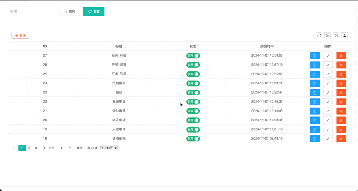Select pagination page 1
The width and height of the screenshot is (358, 191).
pyautogui.click(x=22, y=148)
